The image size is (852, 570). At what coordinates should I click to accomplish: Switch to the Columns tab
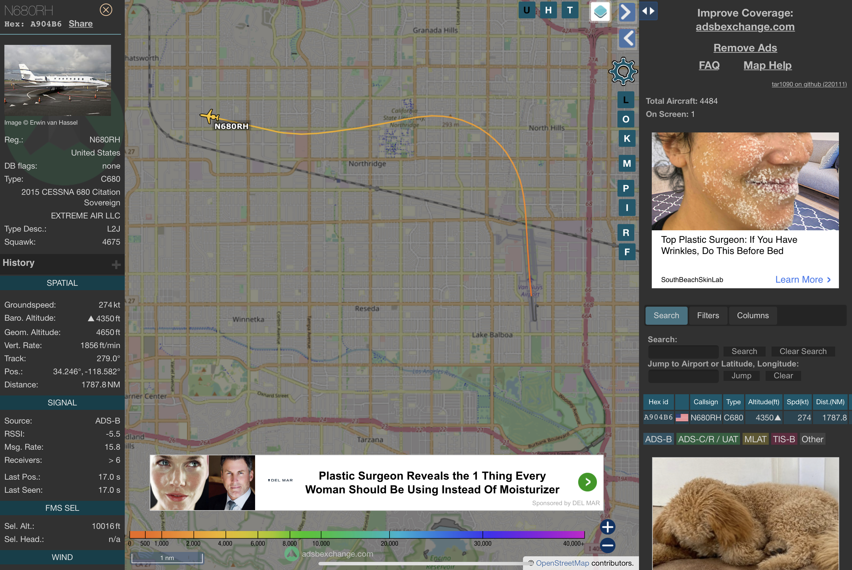pyautogui.click(x=753, y=315)
